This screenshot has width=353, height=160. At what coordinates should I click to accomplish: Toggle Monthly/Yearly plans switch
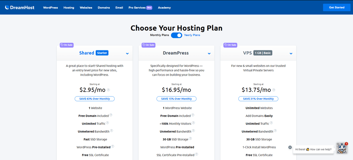click(176, 35)
